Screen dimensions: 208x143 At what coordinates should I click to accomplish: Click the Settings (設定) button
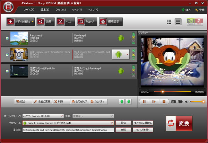[123, 123]
